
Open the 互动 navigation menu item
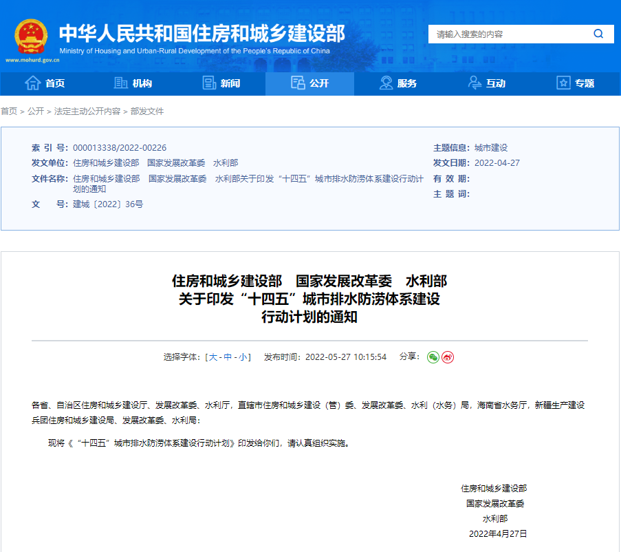coord(496,83)
